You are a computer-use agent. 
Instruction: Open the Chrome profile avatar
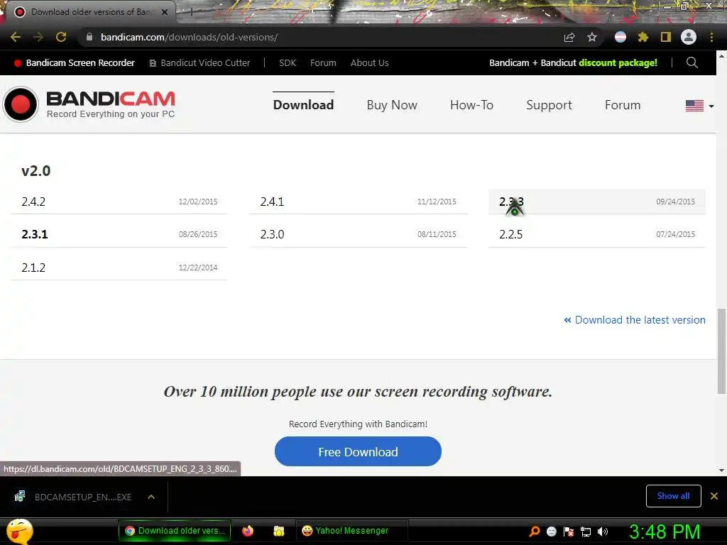tap(689, 37)
